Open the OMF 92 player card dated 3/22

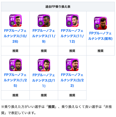pos(72,65)
